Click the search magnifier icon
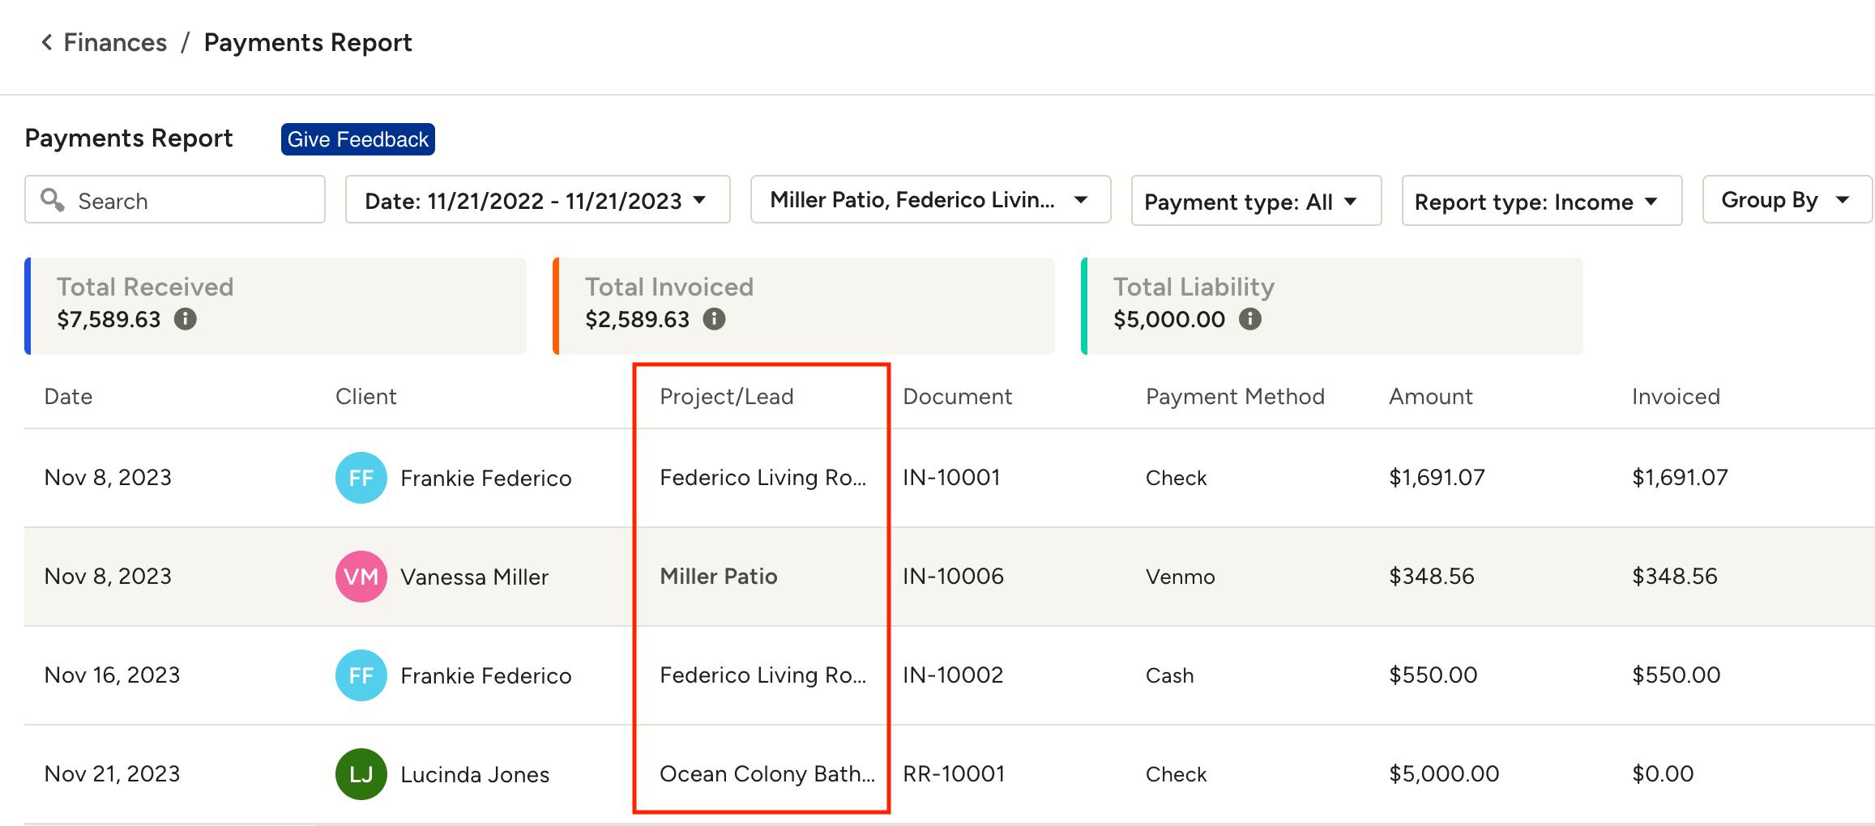 click(53, 200)
